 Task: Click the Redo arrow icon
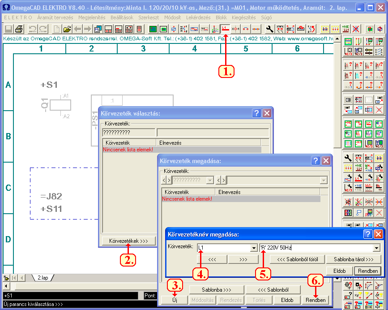tap(43, 29)
